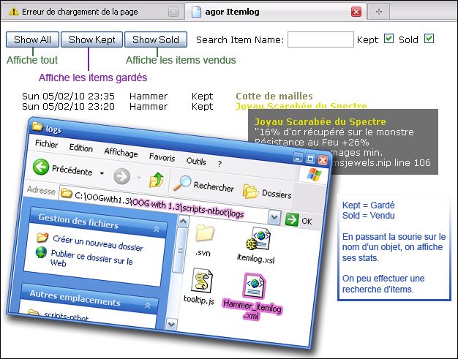Click the warning icon on error tab
The image size is (458, 359).
click(x=13, y=12)
